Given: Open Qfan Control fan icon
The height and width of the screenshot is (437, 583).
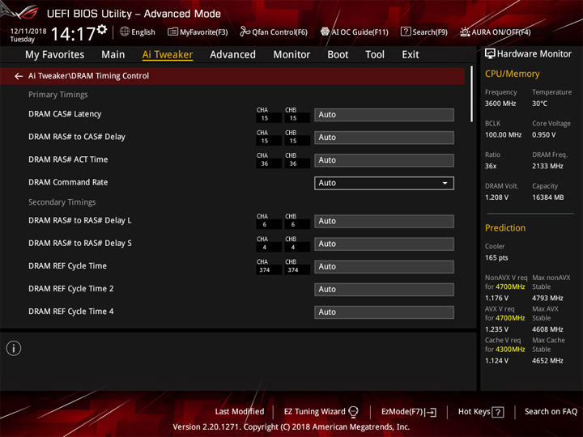Looking at the screenshot, I should point(245,32).
